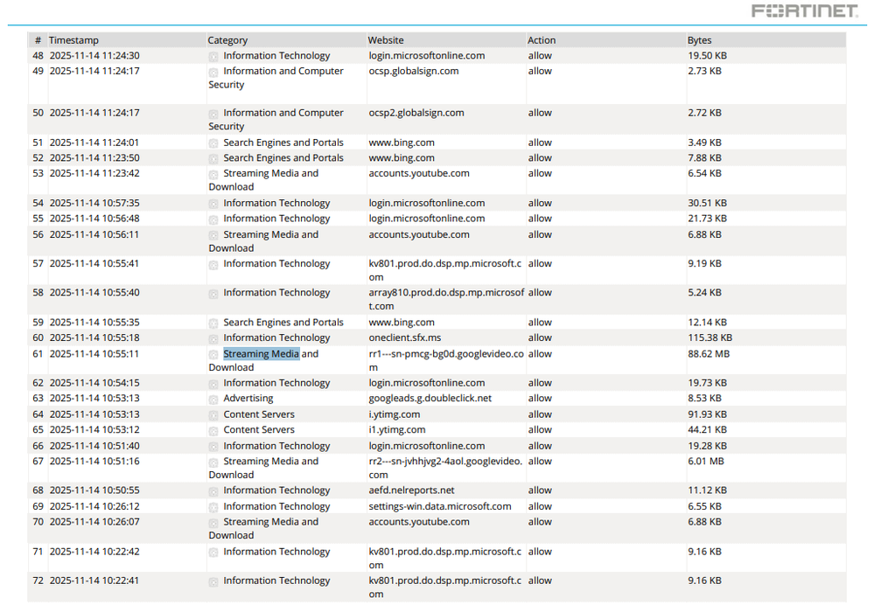This screenshot has width=874, height=612.
Task: Click timestamp 2025-11-14 10:55:18
Action: (94, 337)
